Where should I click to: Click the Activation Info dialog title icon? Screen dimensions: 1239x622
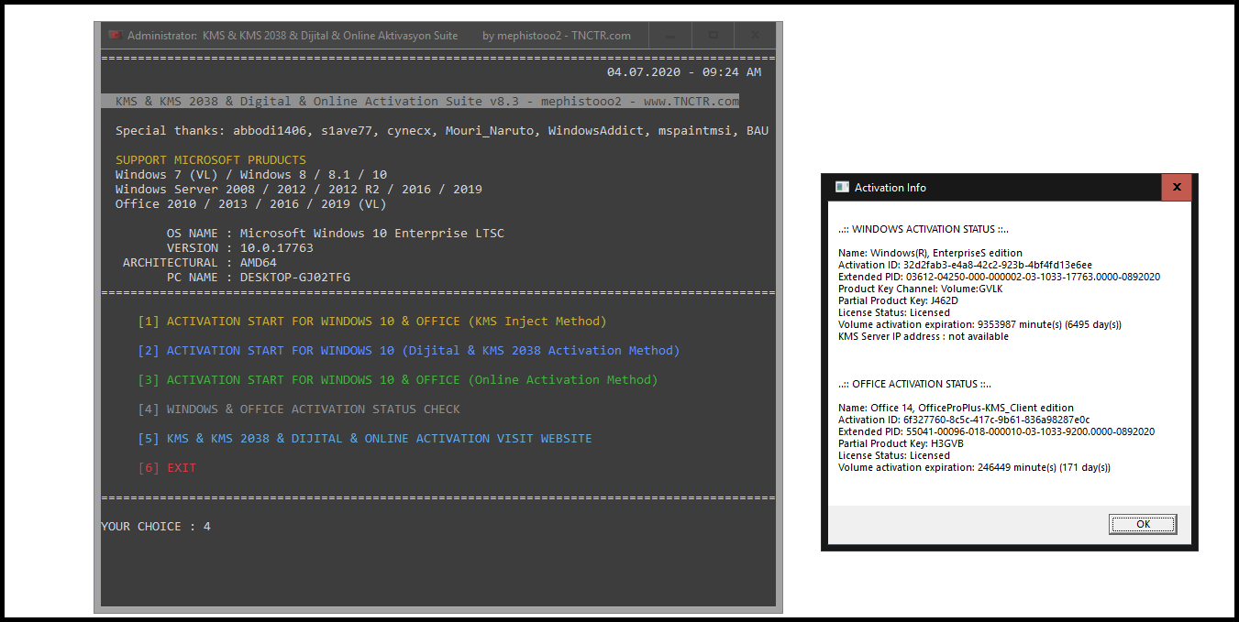coord(842,187)
